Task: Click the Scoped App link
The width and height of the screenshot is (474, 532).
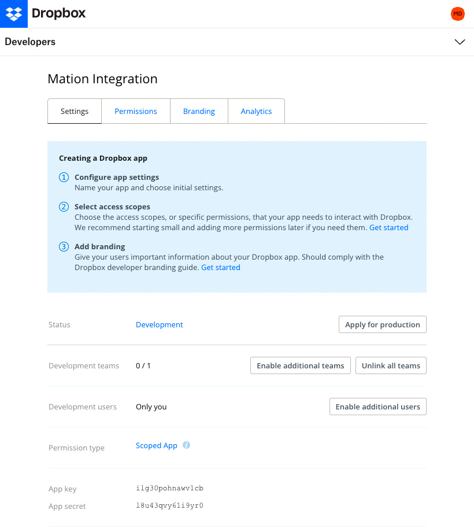Action: (156, 445)
